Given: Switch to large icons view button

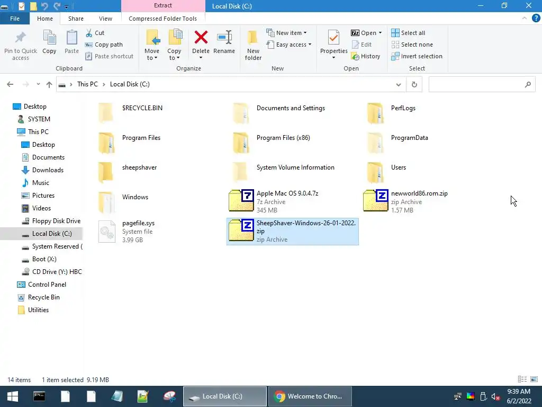Looking at the screenshot, I should tap(534, 379).
